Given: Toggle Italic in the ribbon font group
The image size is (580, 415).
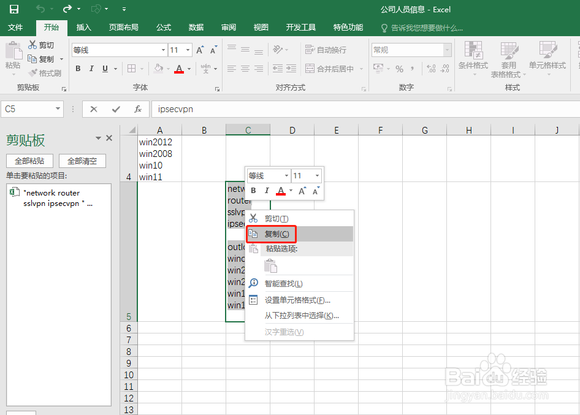Looking at the screenshot, I should [91, 69].
